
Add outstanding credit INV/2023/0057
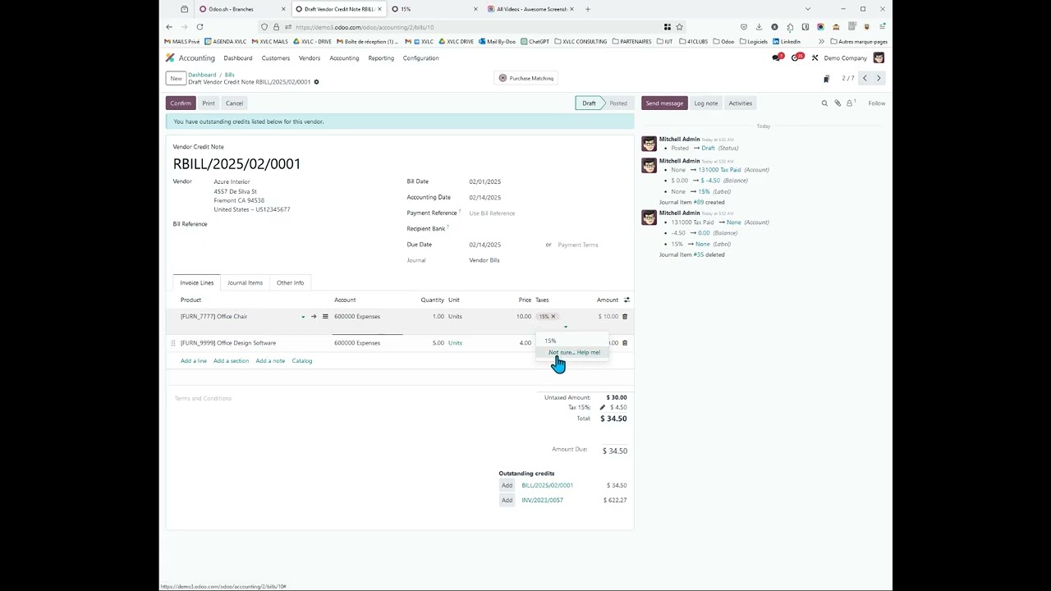(507, 500)
